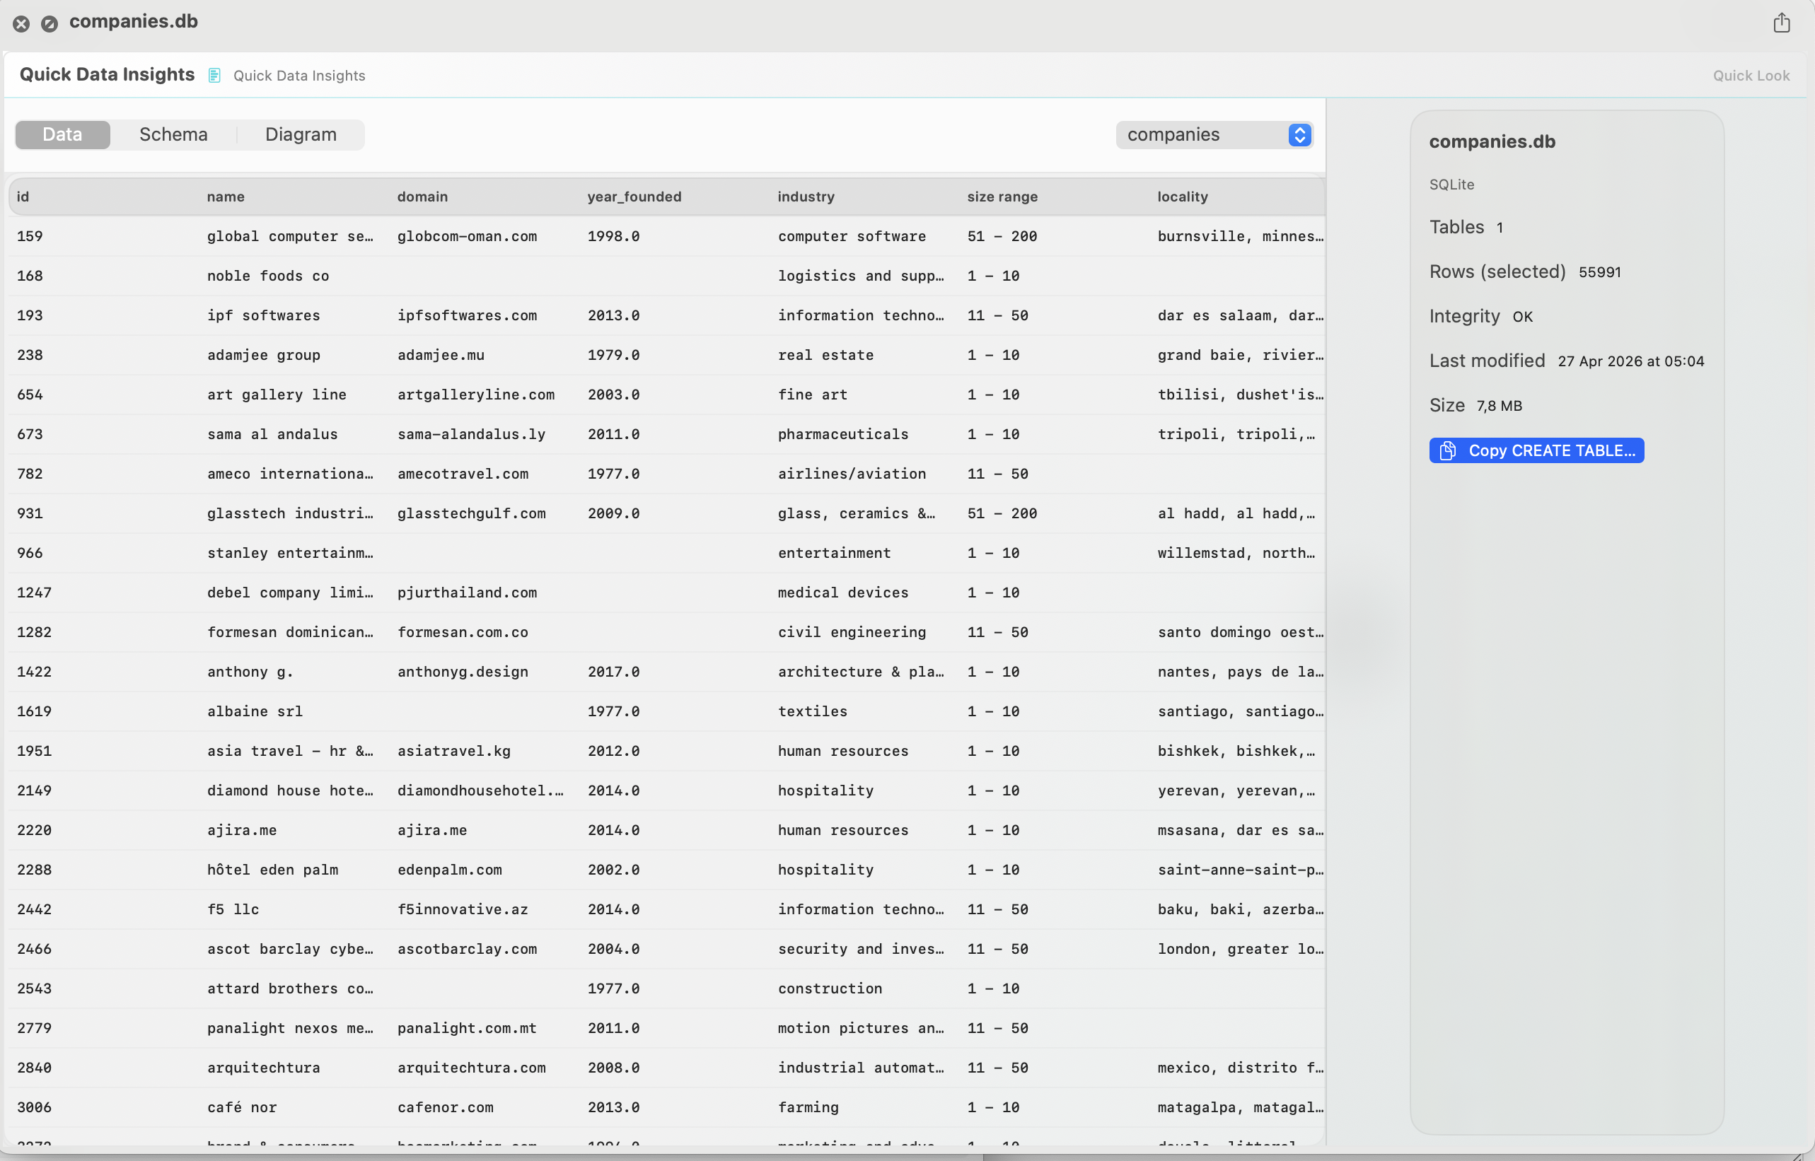The width and height of the screenshot is (1815, 1161).
Task: Click the 'Integrity OK' status
Action: [x=1481, y=317]
